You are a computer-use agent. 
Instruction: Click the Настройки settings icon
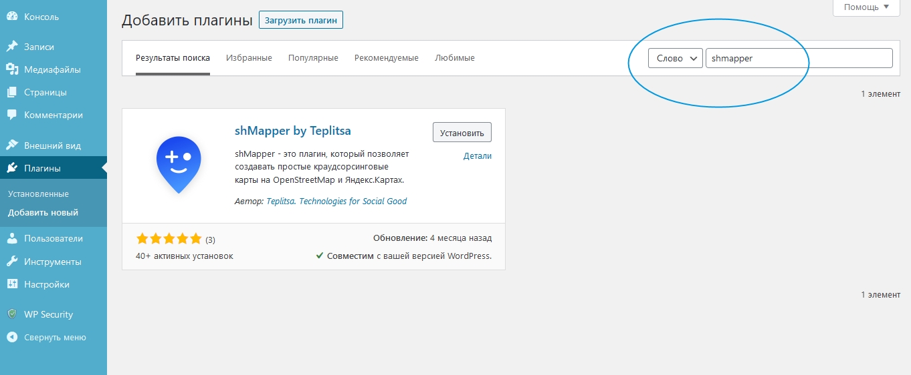click(x=12, y=284)
